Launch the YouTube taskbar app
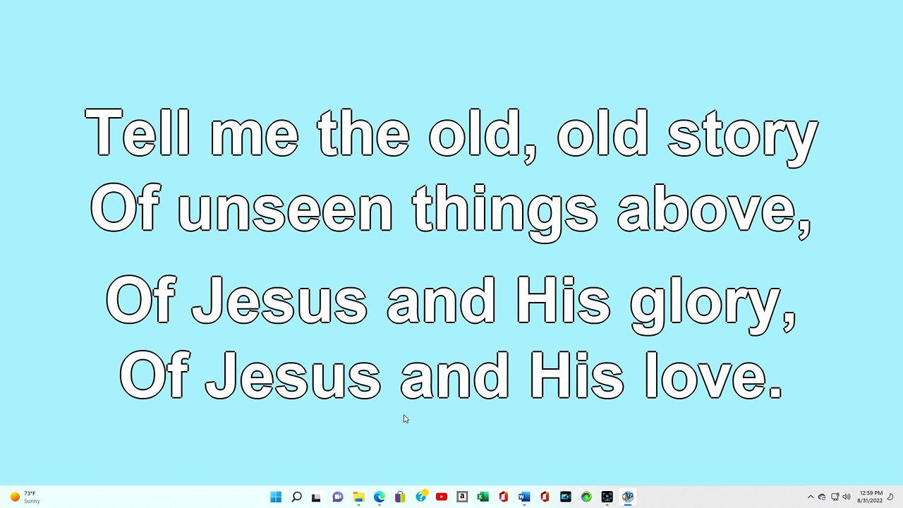The width and height of the screenshot is (903, 508). pyautogui.click(x=442, y=497)
